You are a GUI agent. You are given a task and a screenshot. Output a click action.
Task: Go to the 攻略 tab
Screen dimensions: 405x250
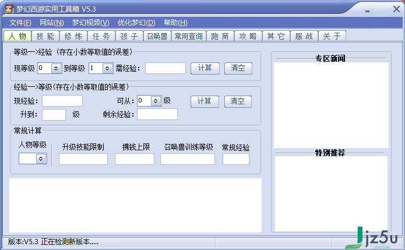[248, 36]
